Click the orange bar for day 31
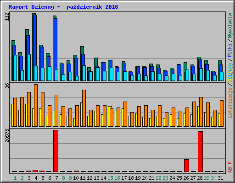The height and width of the screenshot is (183, 235). [222, 113]
